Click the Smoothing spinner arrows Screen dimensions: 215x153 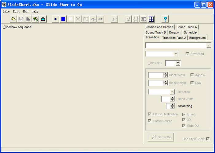172,106
